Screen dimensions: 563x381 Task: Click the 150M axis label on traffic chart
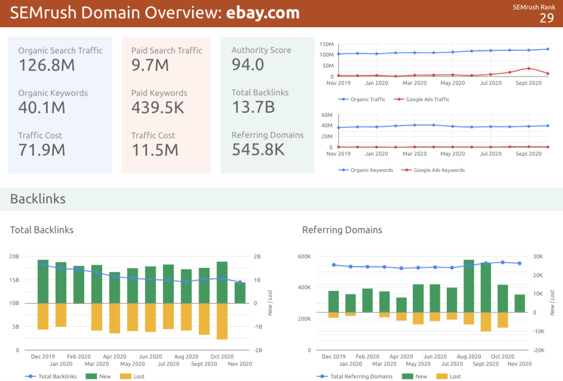click(327, 44)
